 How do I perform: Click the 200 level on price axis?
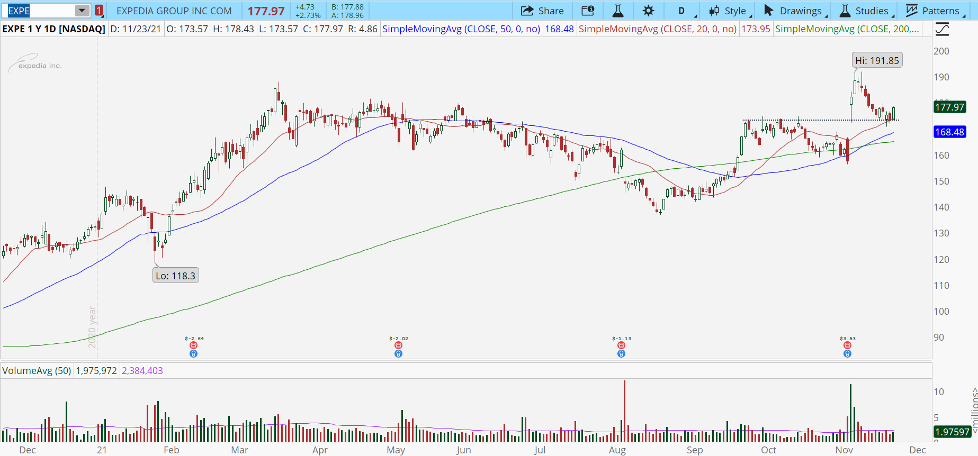[941, 51]
